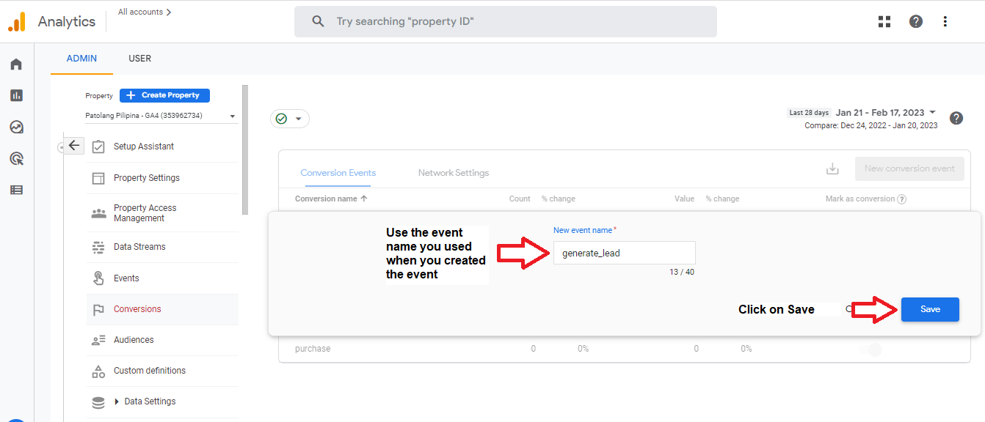Switch to the Network Settings tab
The height and width of the screenshot is (422, 985).
tap(454, 173)
